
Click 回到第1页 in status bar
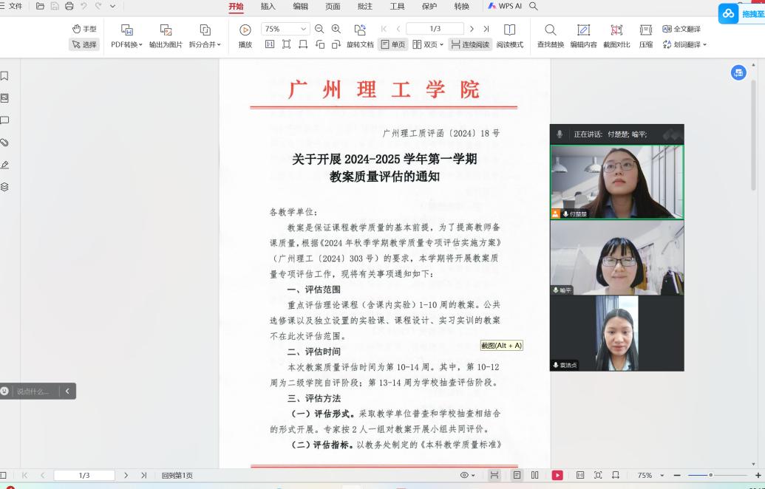pyautogui.click(x=177, y=476)
